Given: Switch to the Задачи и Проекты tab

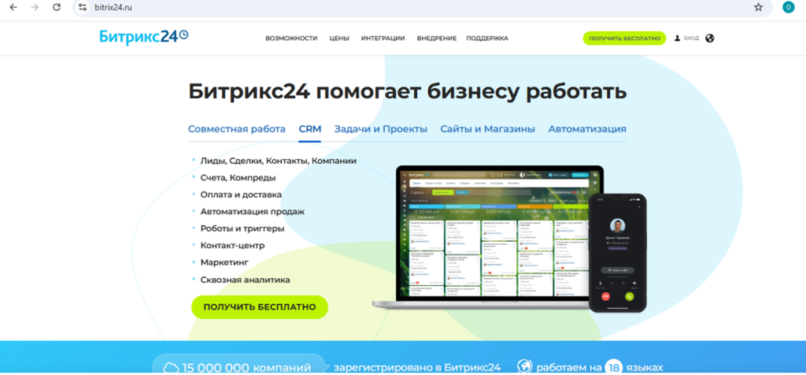Looking at the screenshot, I should pyautogui.click(x=380, y=129).
